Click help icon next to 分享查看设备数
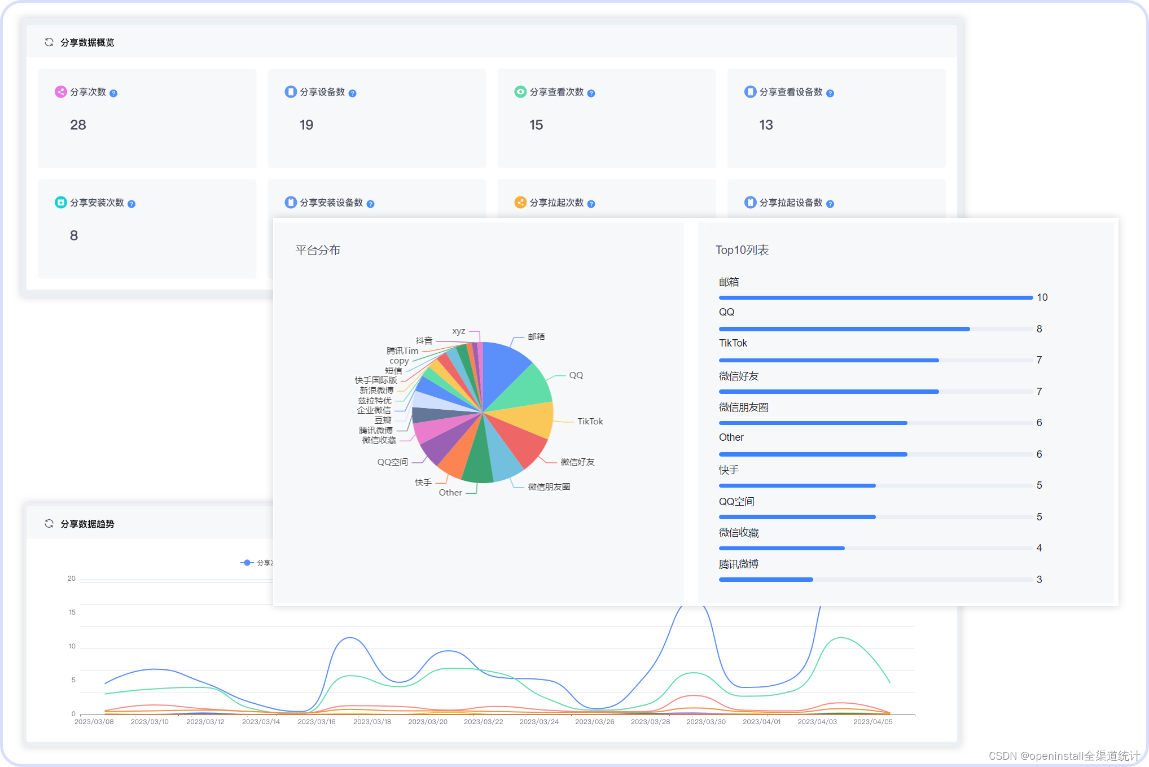This screenshot has height=767, width=1149. (x=830, y=93)
